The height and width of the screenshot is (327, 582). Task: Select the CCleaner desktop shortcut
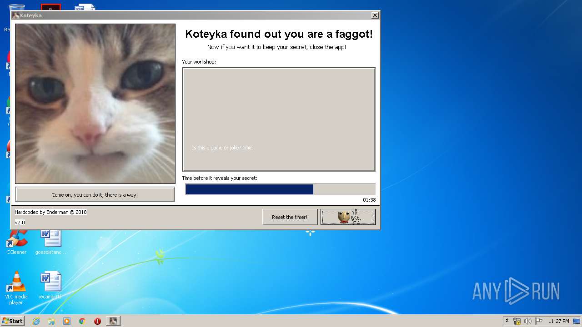coord(16,242)
